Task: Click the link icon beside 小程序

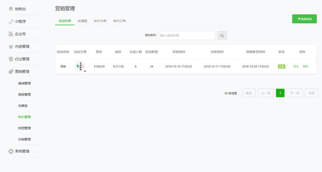Action: tap(11, 21)
